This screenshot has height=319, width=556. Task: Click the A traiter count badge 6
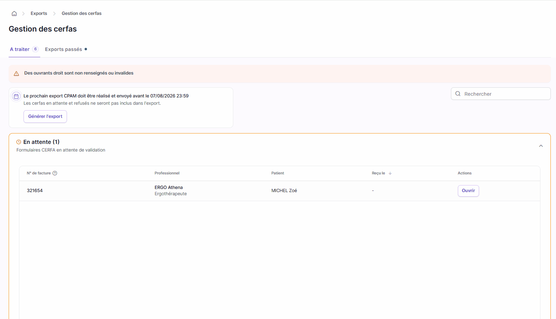(35, 49)
